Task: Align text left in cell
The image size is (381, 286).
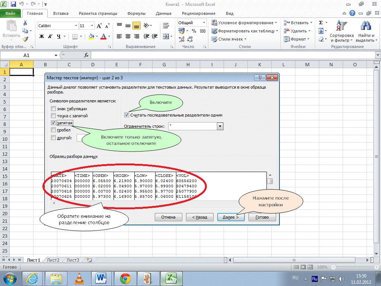Action: click(x=119, y=36)
